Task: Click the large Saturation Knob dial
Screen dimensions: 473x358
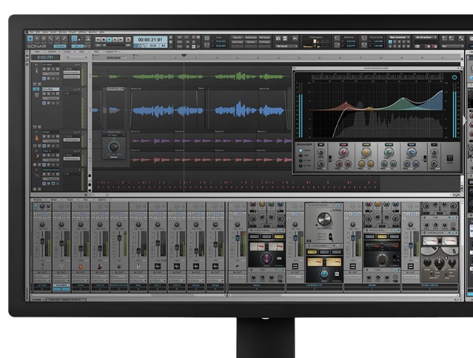Action: [324, 219]
